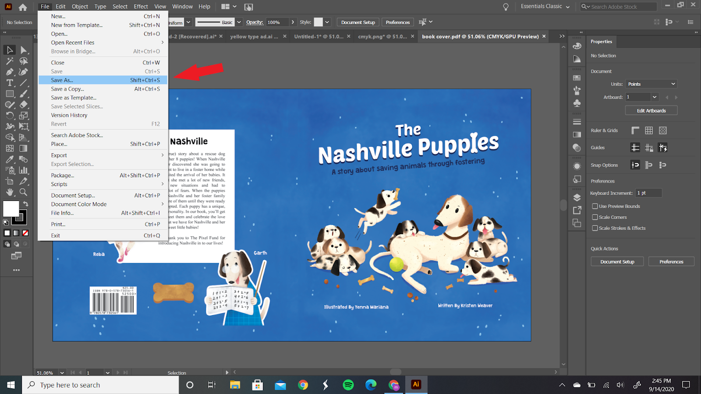Switch to cmyk.png document tab
This screenshot has width=701, height=394.
[382, 36]
